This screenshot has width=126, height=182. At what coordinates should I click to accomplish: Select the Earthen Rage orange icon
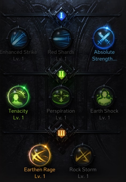pos(40,155)
